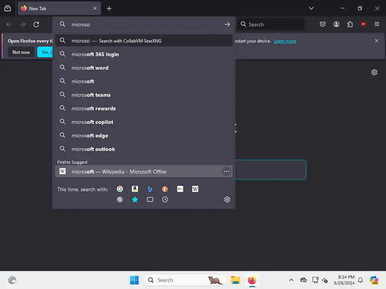The height and width of the screenshot is (289, 386).
Task: Open File Explorer from the taskbar
Action: [x=235, y=280]
